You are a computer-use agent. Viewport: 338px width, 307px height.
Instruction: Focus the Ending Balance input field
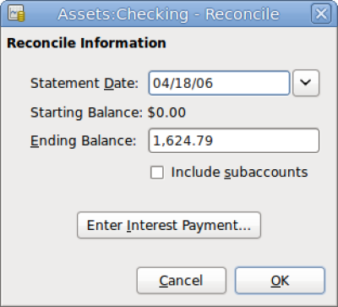[234, 140]
